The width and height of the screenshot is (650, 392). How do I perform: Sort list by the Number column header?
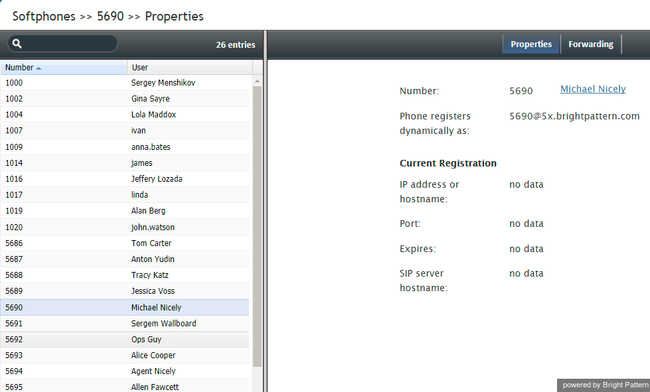coord(64,68)
